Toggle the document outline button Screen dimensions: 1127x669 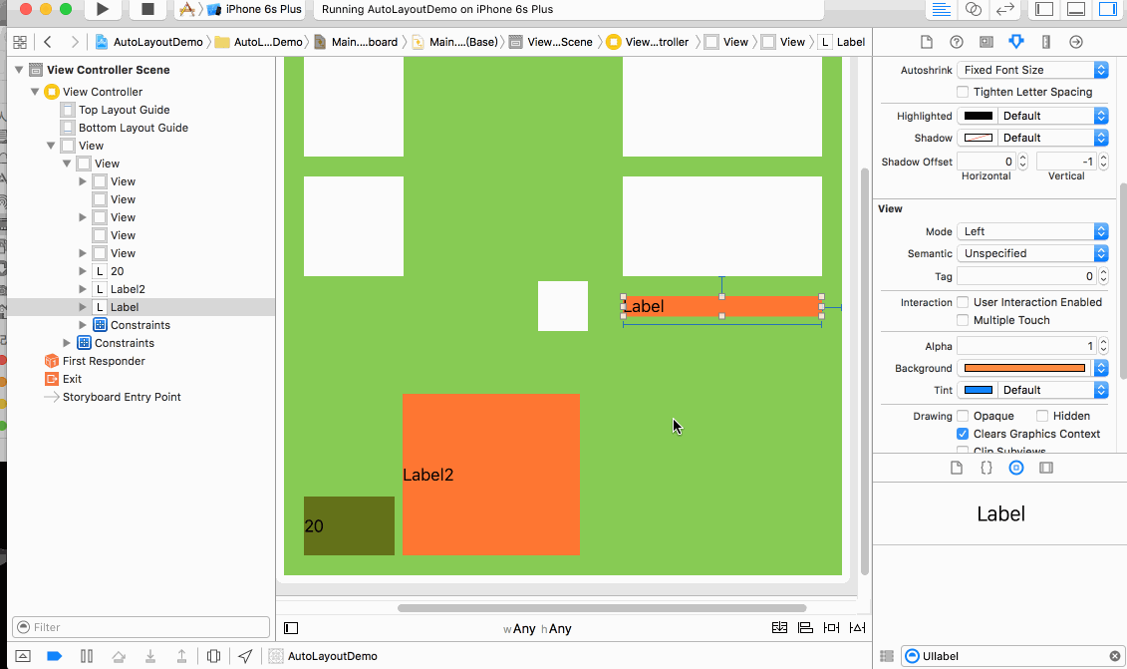[291, 628]
